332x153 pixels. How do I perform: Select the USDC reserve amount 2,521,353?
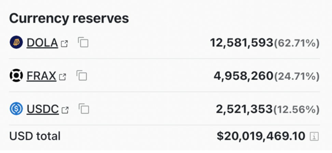[244, 109]
